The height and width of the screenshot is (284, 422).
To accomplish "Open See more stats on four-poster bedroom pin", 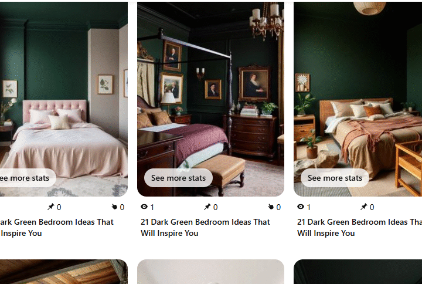I will [x=178, y=178].
